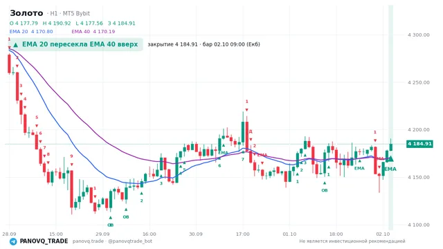This screenshot has height=249, width=443.
Task: Click the green EMA label beside the last bar
Action: [x=390, y=169]
